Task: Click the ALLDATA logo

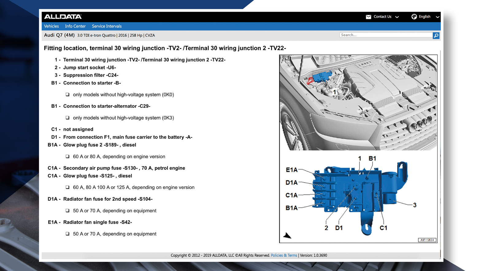Action: (63, 17)
